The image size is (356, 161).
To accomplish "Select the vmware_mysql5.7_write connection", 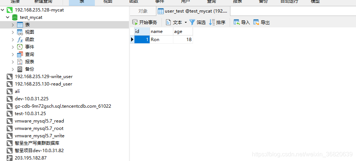I will 40,135.
